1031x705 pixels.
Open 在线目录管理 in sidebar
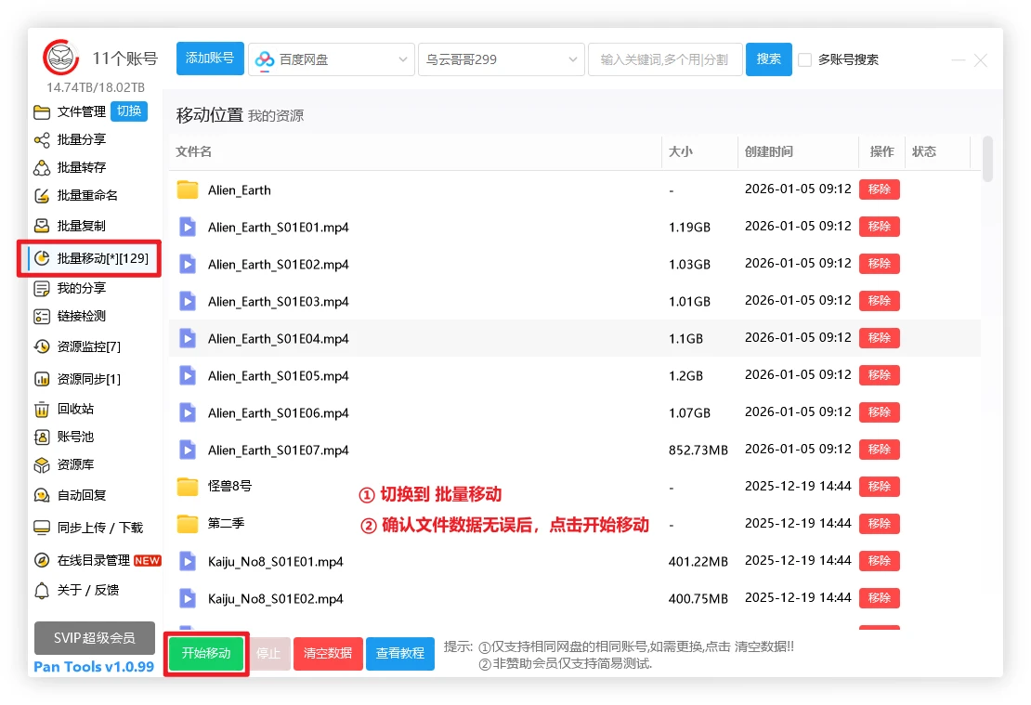pos(93,560)
